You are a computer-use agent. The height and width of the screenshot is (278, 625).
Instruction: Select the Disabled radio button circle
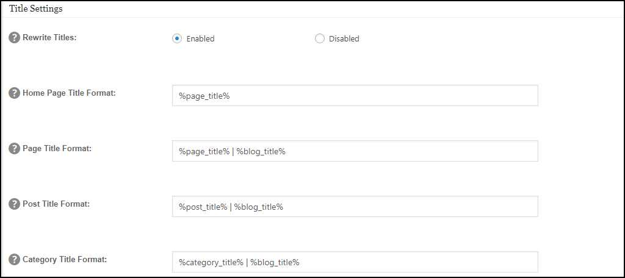click(x=320, y=38)
